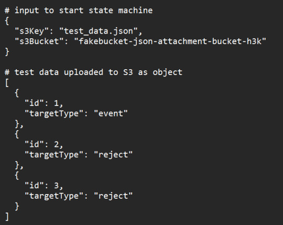Viewport: 283px width, 225px height.
Task: Select the fakebucket-json-attachment-bucket-h3k value
Action: [170, 41]
